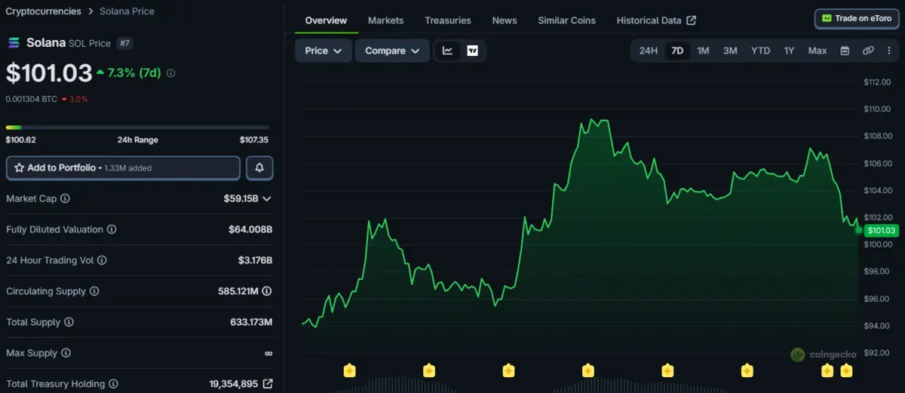This screenshot has height=393, width=905.
Task: Click the Trade on eToro button
Action: [857, 18]
